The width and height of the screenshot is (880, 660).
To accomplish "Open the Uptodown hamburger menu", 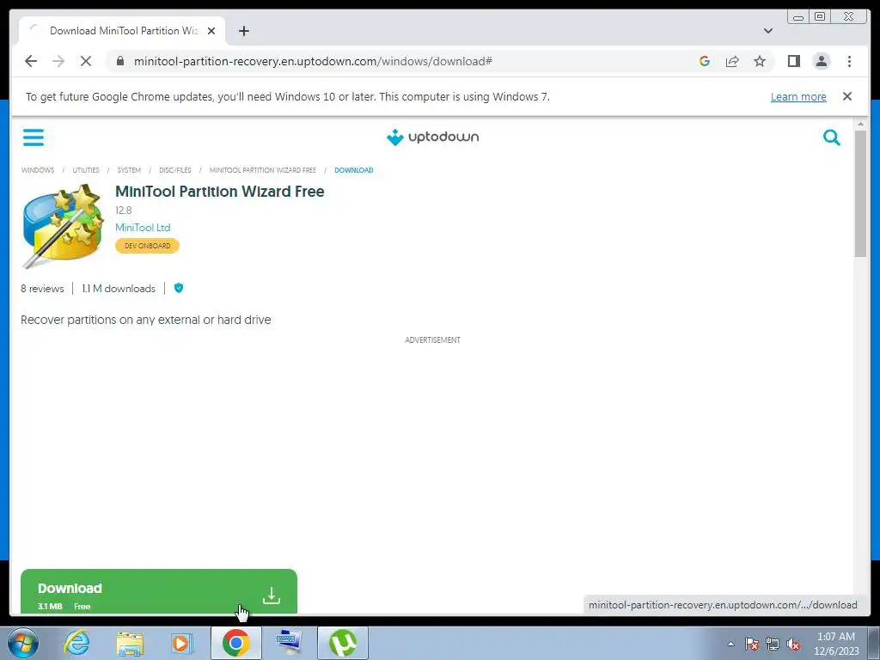I will click(34, 137).
